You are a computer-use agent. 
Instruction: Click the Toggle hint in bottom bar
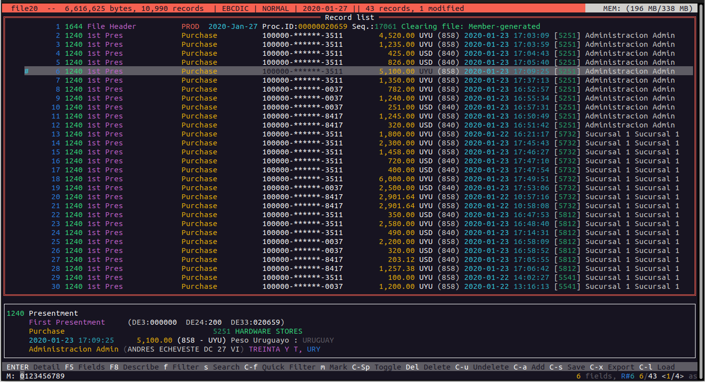click(x=387, y=367)
